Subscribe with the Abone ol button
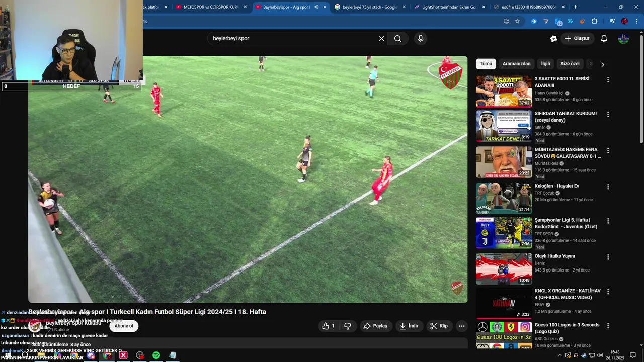 click(124, 326)
